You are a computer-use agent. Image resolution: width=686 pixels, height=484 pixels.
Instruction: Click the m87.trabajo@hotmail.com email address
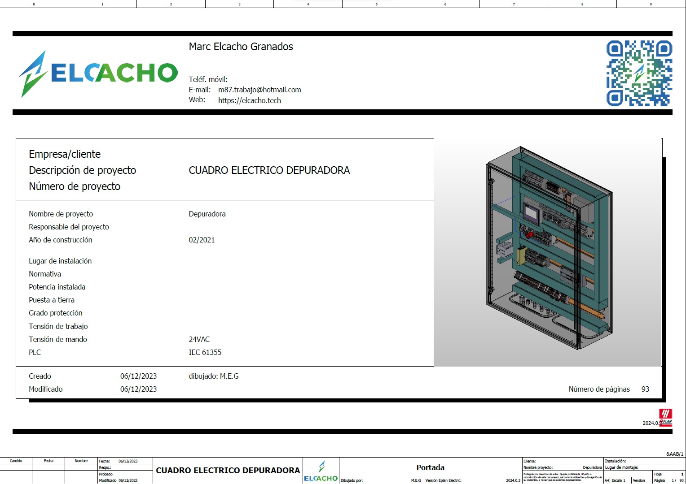point(259,90)
